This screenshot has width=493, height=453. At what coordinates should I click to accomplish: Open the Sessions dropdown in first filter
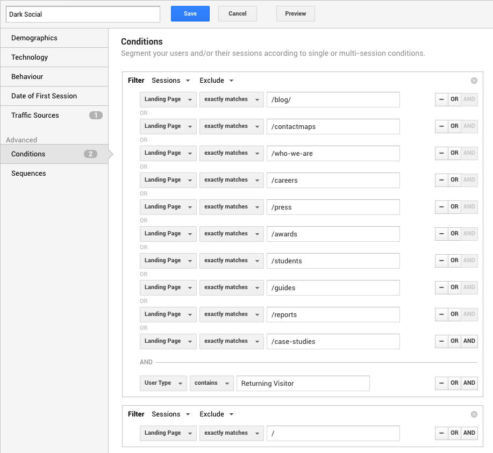pyautogui.click(x=170, y=81)
